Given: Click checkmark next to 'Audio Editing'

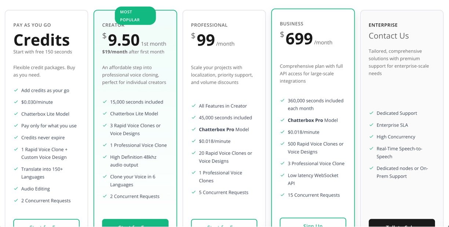Looking at the screenshot, I should (x=16, y=189).
